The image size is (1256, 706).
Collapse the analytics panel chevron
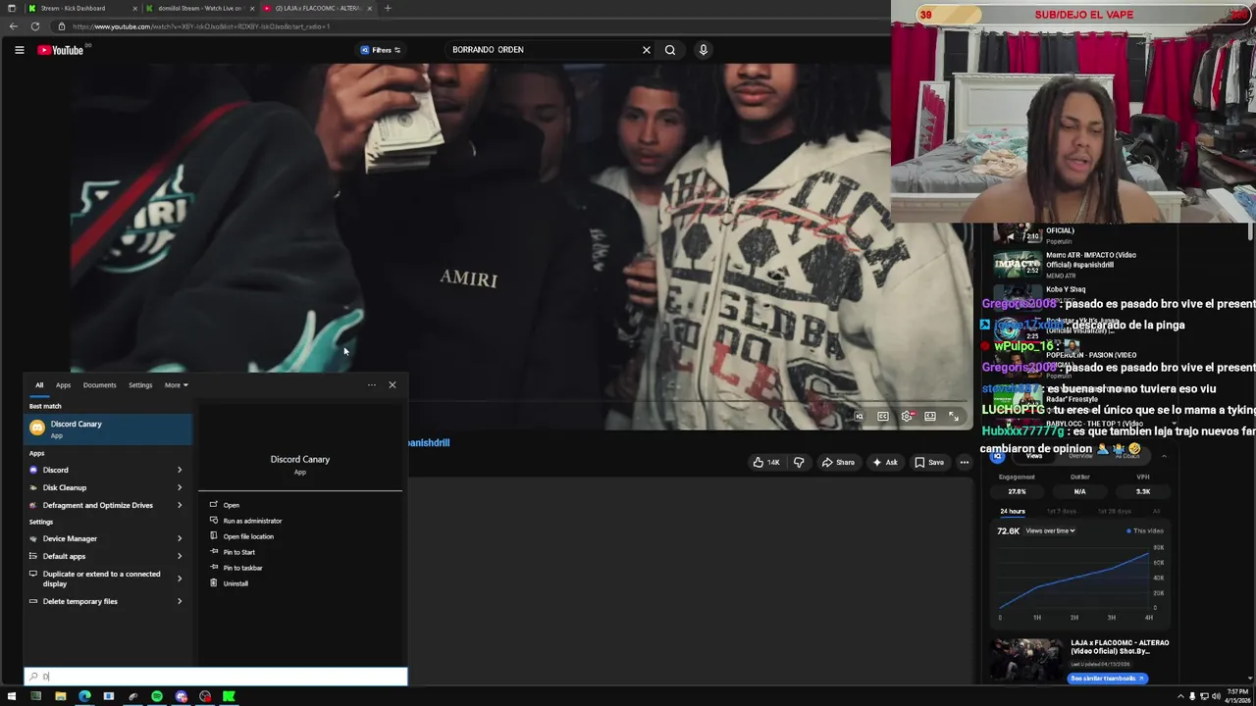coord(1164,456)
